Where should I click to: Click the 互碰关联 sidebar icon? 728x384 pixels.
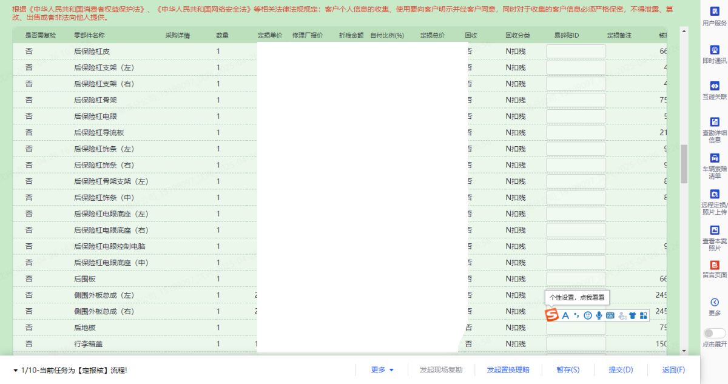click(x=714, y=86)
